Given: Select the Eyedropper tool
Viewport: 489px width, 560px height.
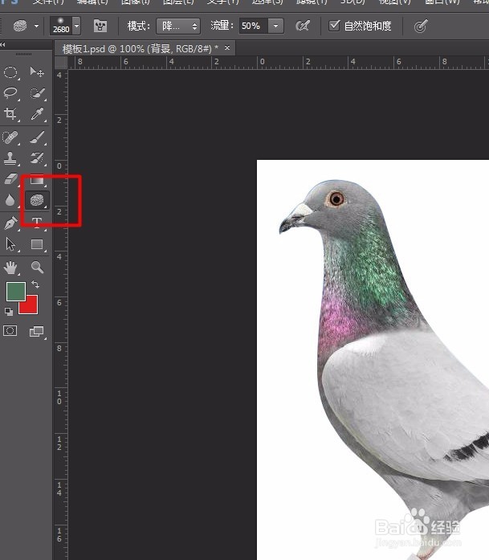Looking at the screenshot, I should pos(37,114).
